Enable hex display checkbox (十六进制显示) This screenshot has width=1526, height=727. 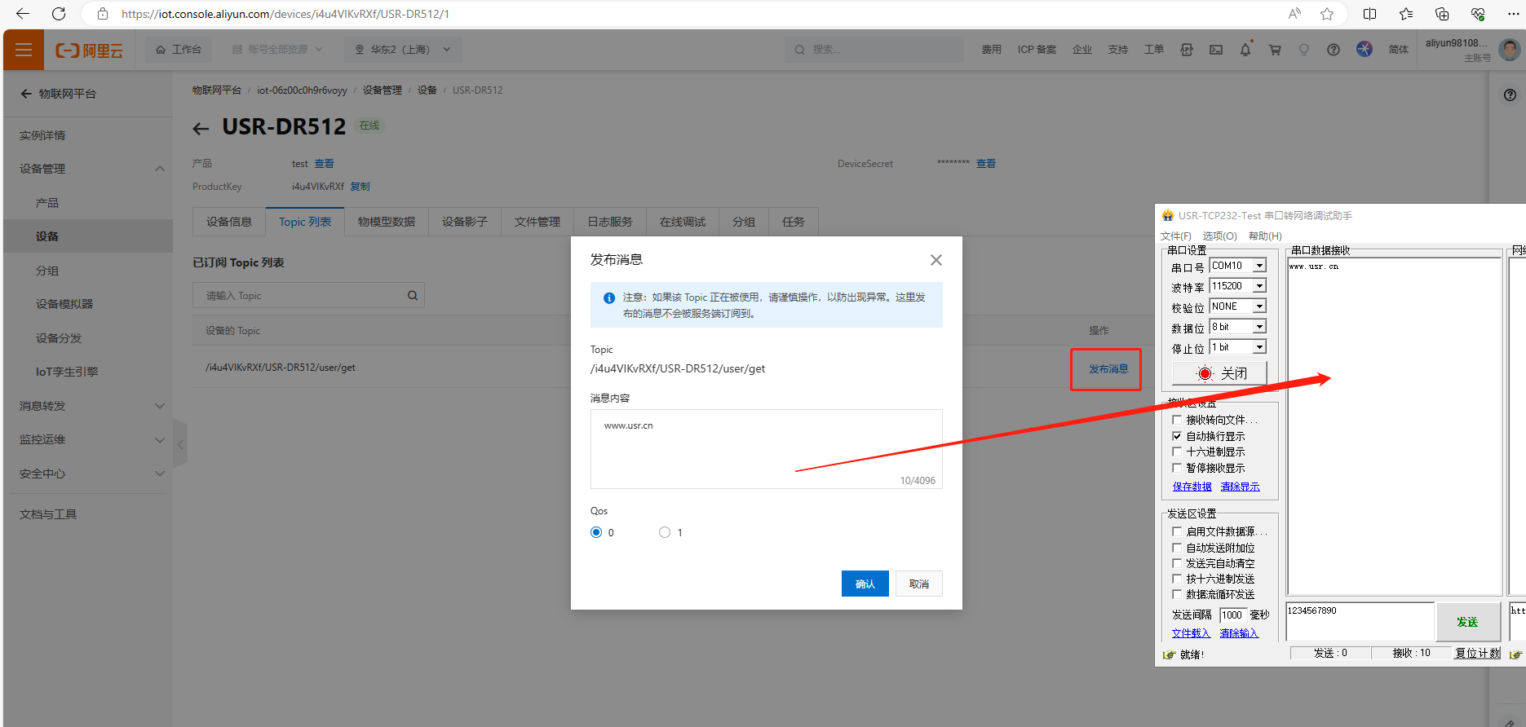click(1177, 452)
